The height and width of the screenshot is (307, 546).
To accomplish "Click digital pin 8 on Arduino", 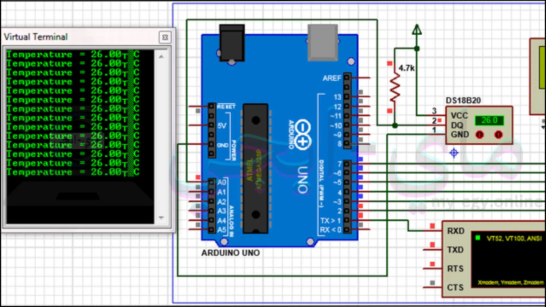I will pyautogui.click(x=347, y=144).
